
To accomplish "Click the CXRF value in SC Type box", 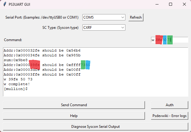I will 88,28.
